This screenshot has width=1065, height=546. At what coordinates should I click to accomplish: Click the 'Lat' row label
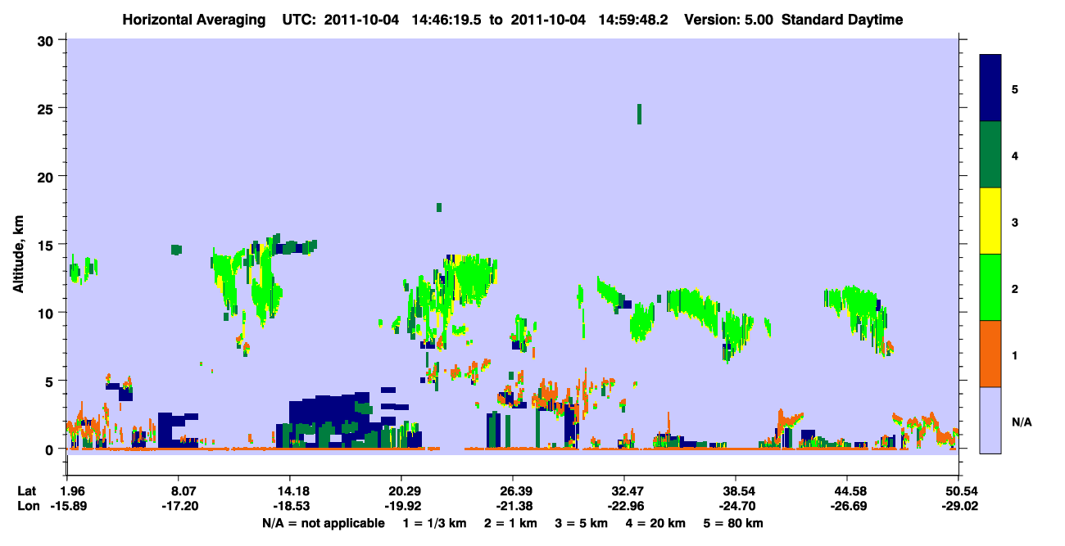pos(26,491)
